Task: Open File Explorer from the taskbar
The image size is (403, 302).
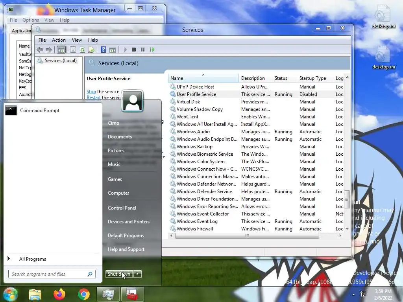Action: (x=35, y=294)
